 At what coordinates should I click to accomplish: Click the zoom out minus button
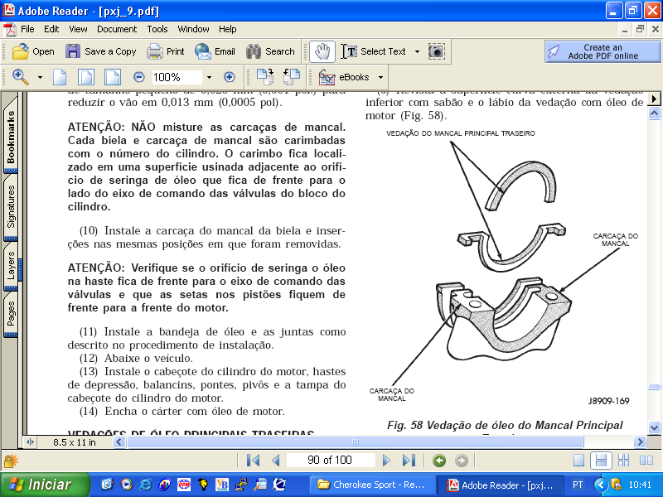coord(139,77)
